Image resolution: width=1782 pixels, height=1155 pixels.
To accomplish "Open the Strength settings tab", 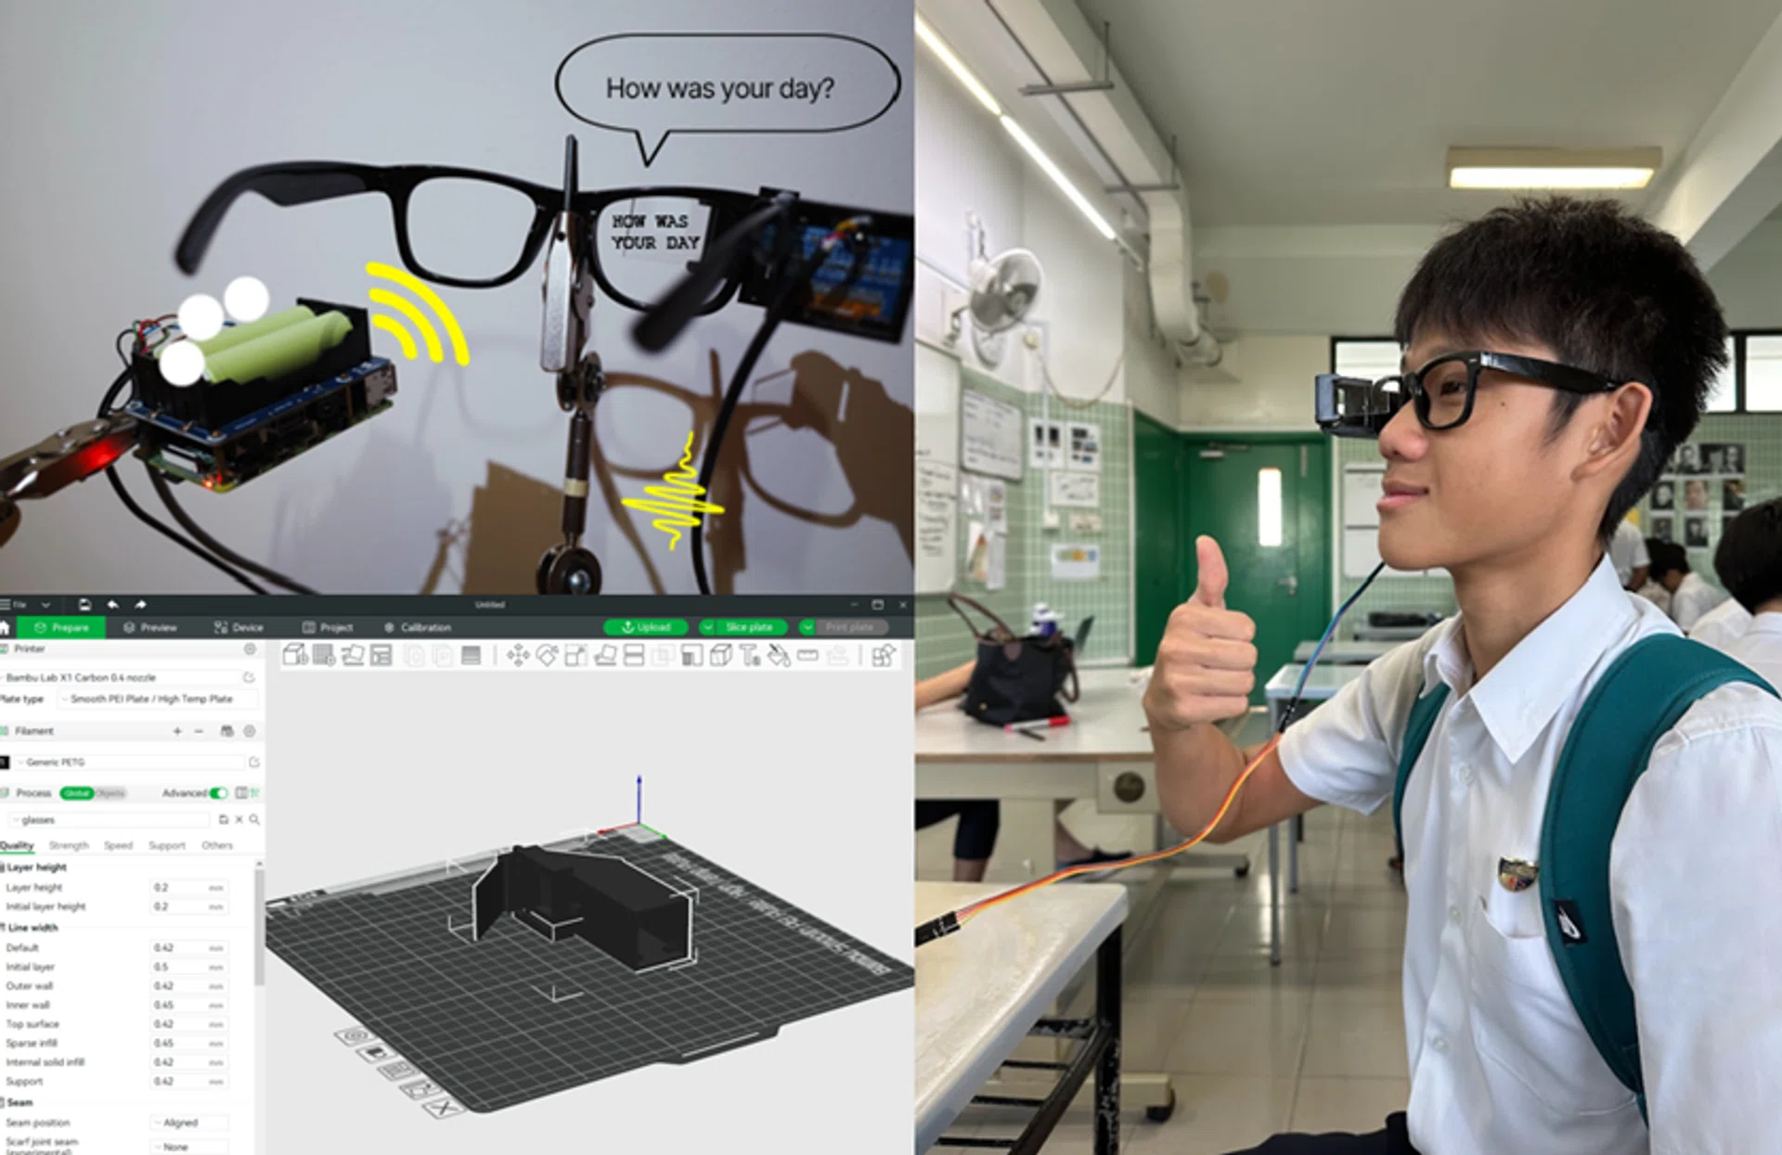I will pyautogui.click(x=69, y=845).
